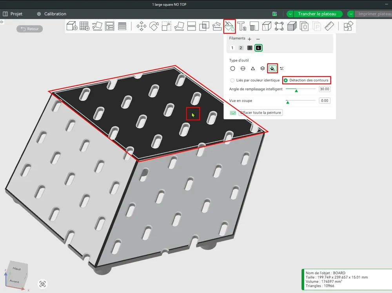Image resolution: width=392 pixels, height=293 pixels.
Task: Click the Add object cube icon
Action: point(72,26)
